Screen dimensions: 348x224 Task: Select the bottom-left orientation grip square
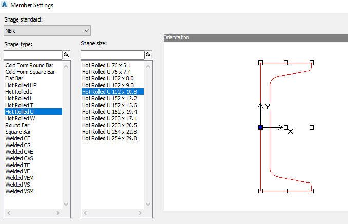[x=261, y=191]
